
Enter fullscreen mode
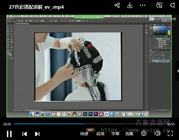(x=170, y=133)
